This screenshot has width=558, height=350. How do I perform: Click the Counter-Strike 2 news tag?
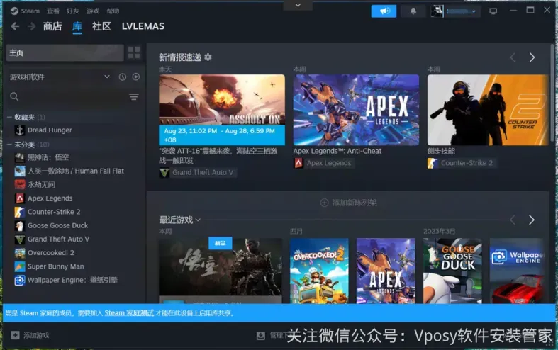pyautogui.click(x=461, y=163)
